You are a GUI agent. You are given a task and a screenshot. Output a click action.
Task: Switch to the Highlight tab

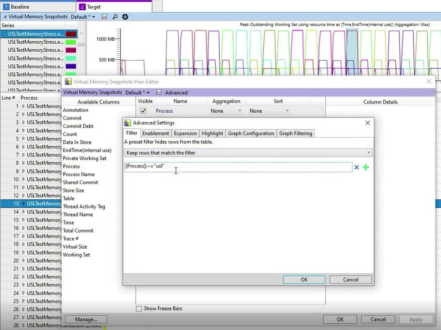pos(212,134)
